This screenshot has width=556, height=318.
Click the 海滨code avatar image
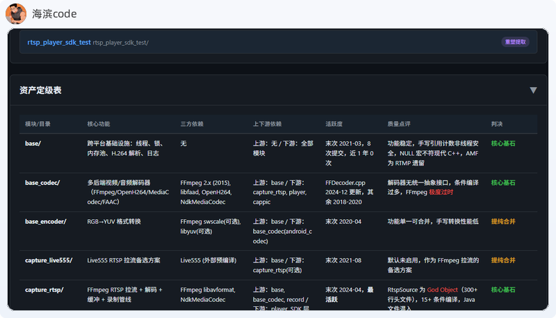16,14
